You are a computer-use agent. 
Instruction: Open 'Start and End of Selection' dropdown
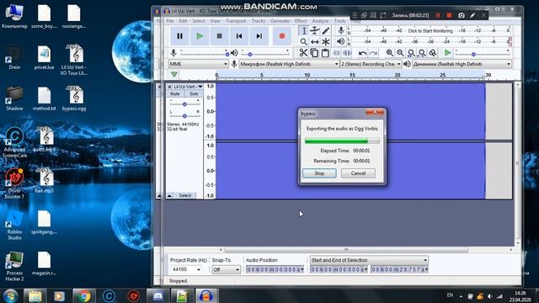click(369, 260)
